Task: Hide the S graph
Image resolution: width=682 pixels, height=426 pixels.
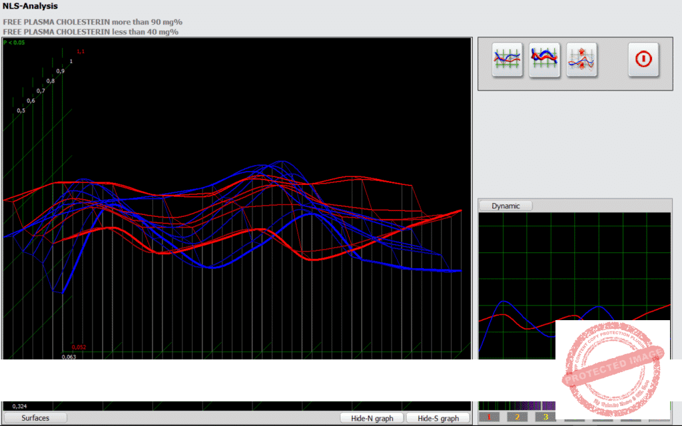Action: click(x=438, y=419)
